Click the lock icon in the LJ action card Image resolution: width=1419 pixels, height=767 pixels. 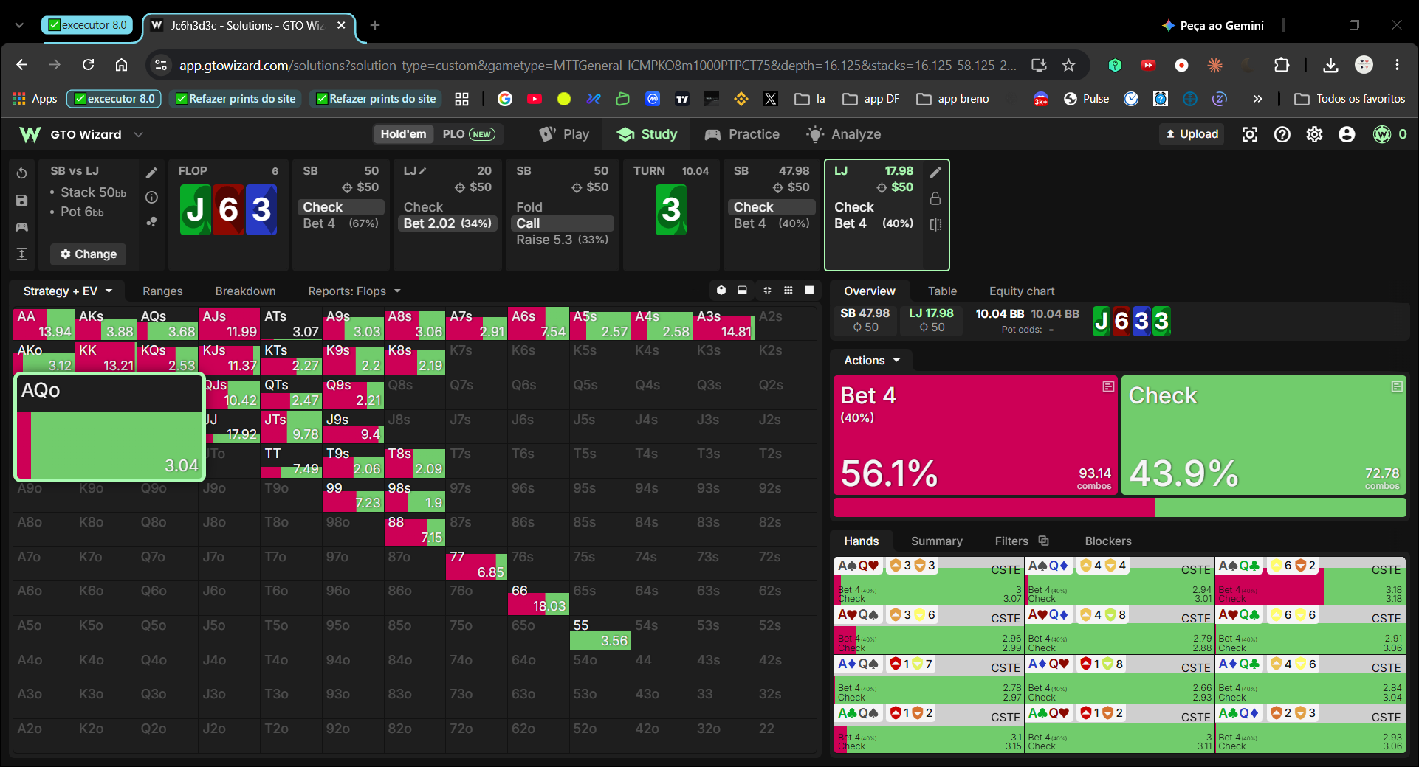coord(935,198)
